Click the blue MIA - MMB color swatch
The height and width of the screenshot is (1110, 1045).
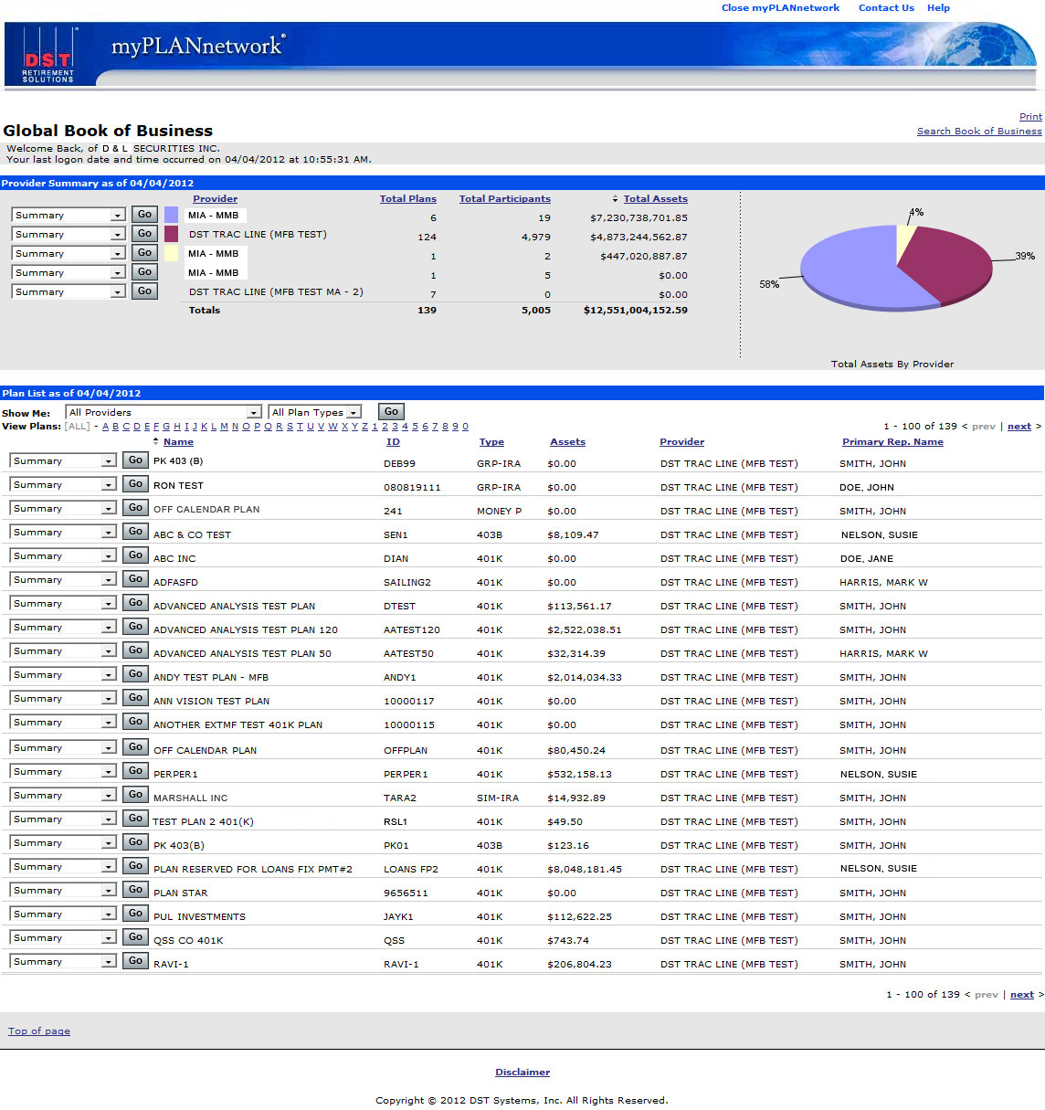pyautogui.click(x=171, y=215)
